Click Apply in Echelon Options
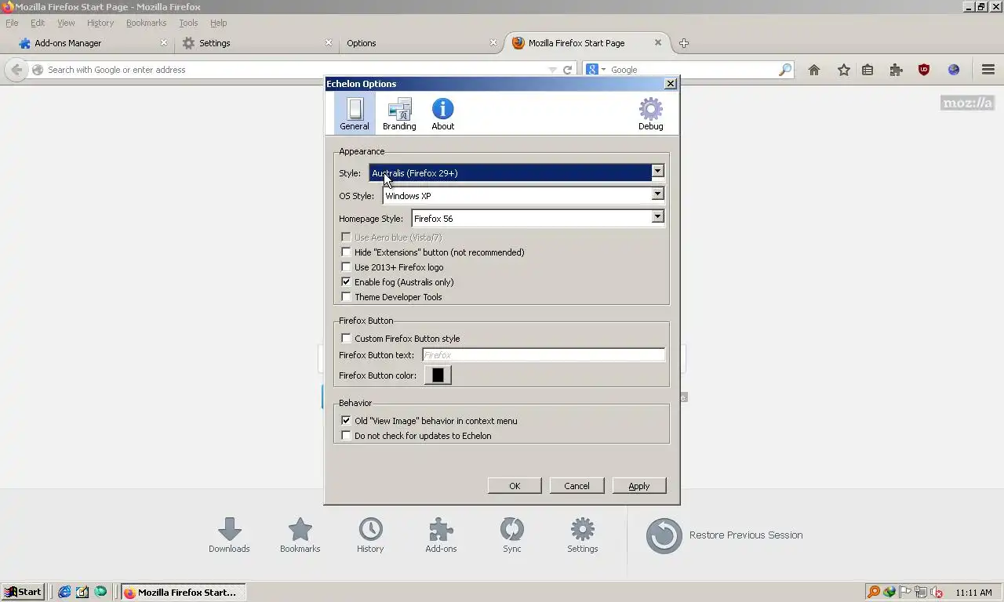Image resolution: width=1004 pixels, height=602 pixels. [x=639, y=486]
